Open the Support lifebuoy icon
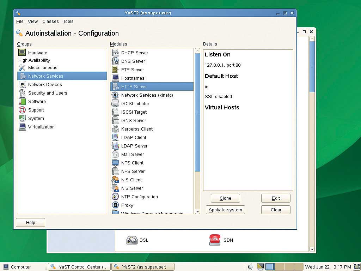The width and height of the screenshot is (361, 271). 22,110
